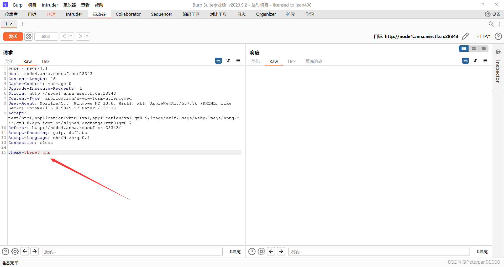504x267 pixels.
Task: Open the settings gear at top right
Action: point(487,14)
